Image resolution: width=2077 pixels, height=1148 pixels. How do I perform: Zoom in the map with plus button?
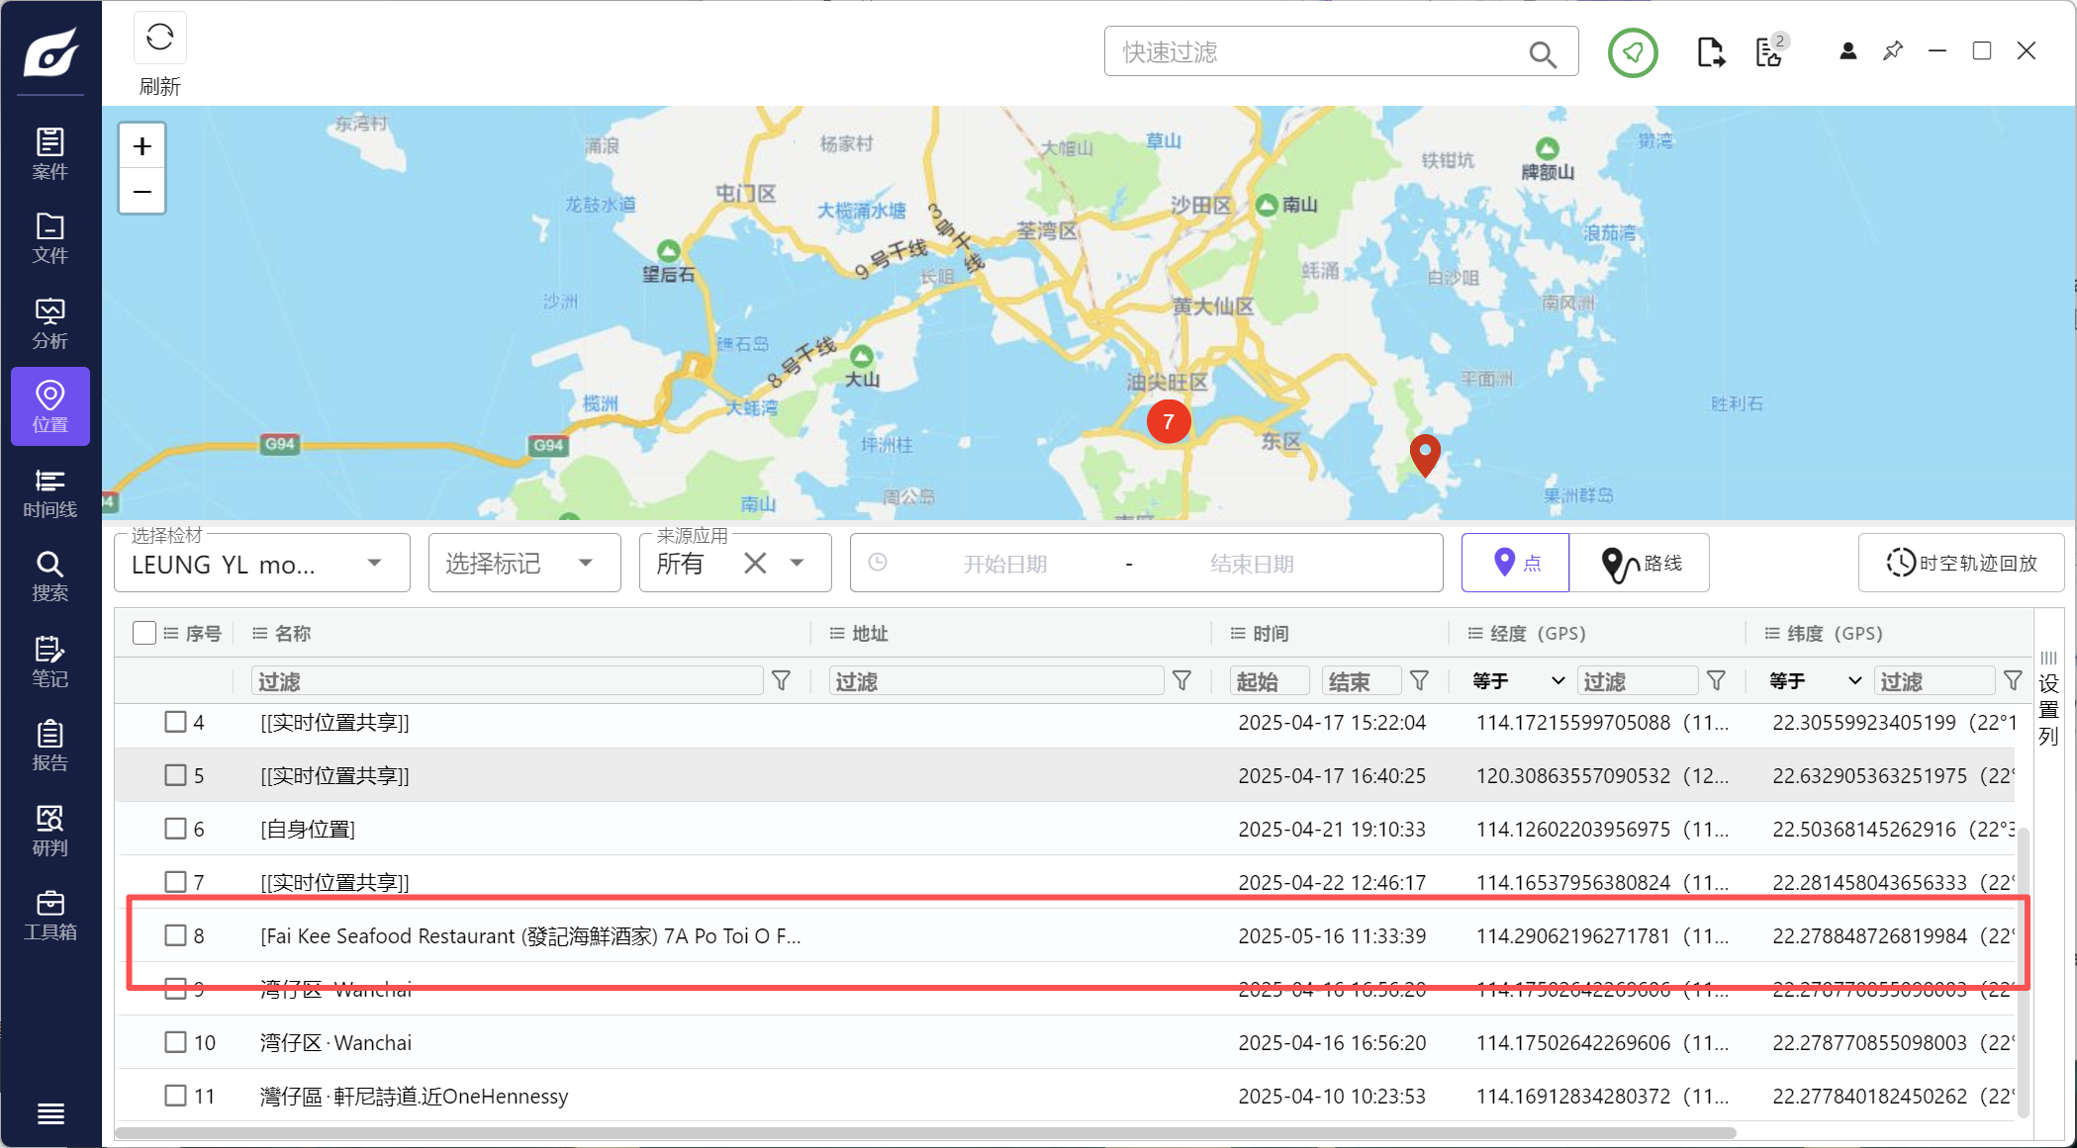(x=142, y=146)
